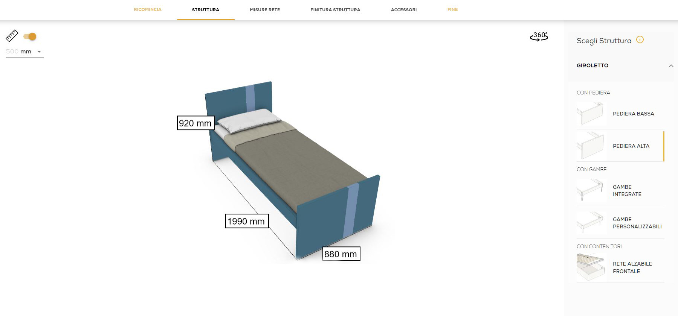The height and width of the screenshot is (316, 678).
Task: Click the Scegli Struttura title
Action: coord(604,41)
